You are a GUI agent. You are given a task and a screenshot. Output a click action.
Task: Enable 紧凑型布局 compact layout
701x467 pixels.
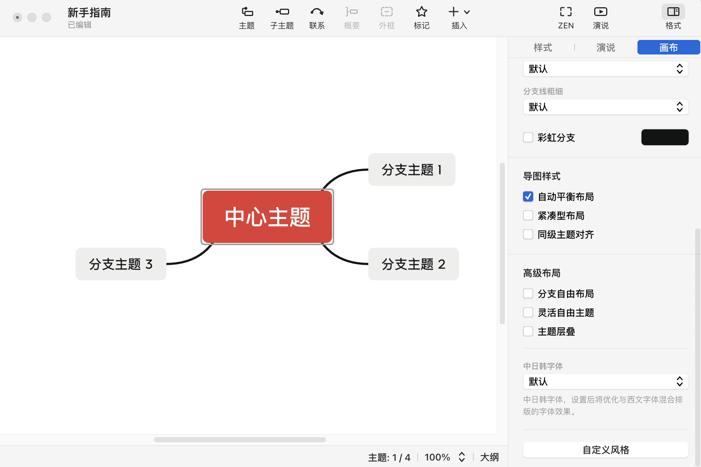point(528,215)
